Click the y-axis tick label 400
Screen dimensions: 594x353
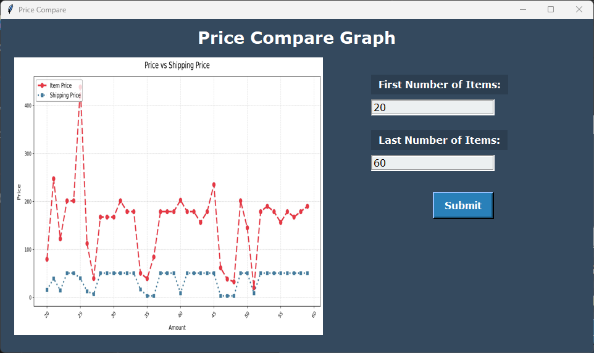28,106
